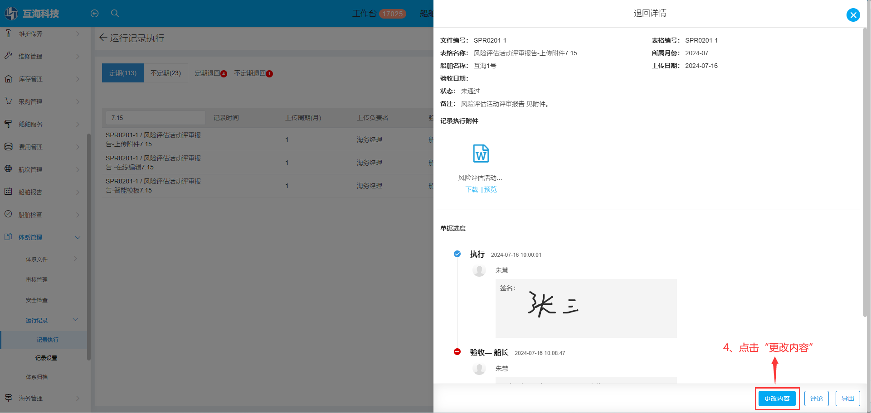Screen dimensions: 871x413
Task: Open 工作台 with 17025 badge
Action: pyautogui.click(x=379, y=14)
